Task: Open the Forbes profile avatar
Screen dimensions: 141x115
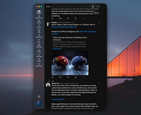Action: coord(48,24)
